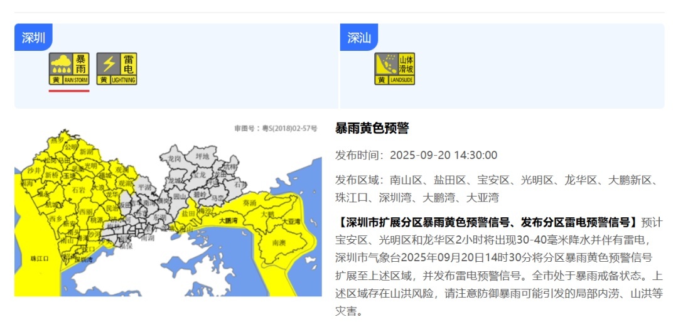Click the 暴雨黄色预警 heading
Image resolution: width=678 pixels, height=334 pixels.
(x=372, y=129)
